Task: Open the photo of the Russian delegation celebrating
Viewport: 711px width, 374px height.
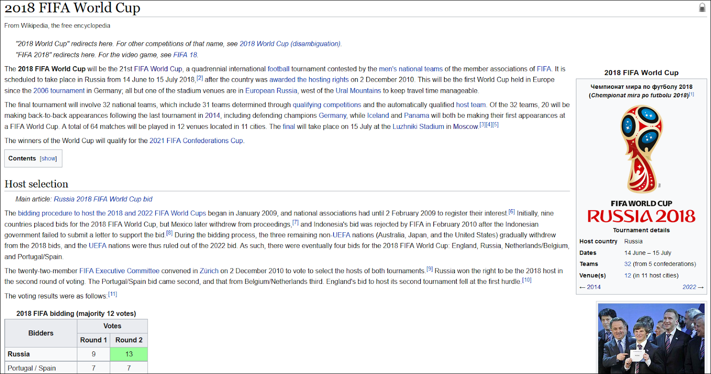Action: 651,338
